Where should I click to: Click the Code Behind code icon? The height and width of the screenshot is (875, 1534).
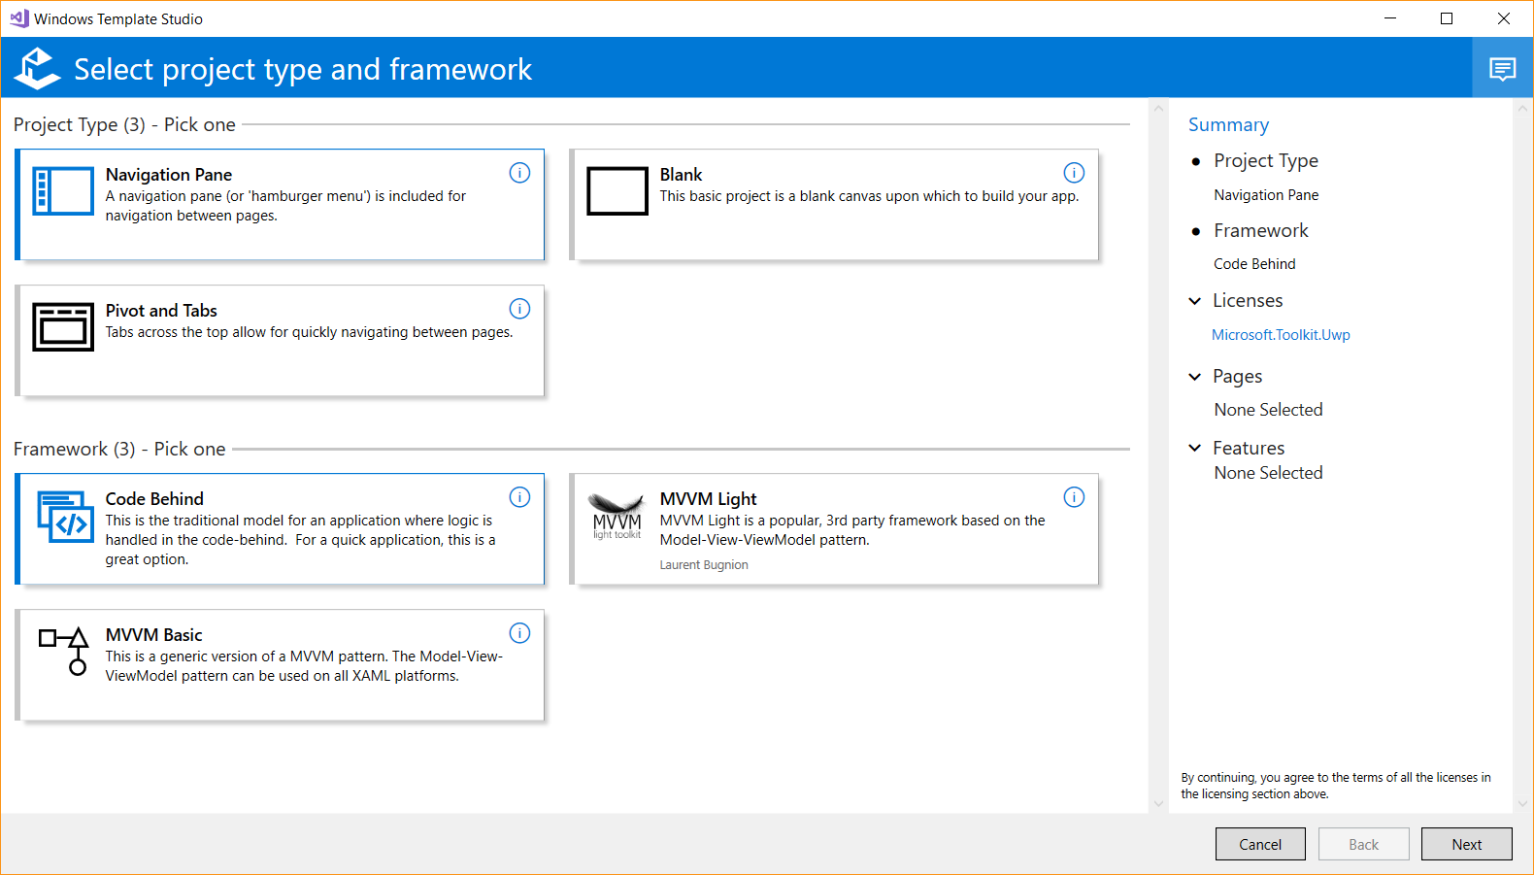pyautogui.click(x=65, y=517)
